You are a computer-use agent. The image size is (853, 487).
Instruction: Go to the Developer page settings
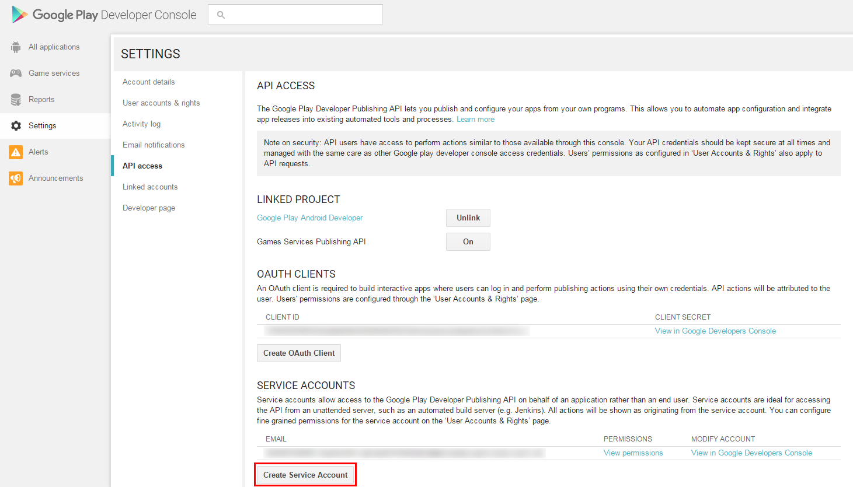coord(149,208)
